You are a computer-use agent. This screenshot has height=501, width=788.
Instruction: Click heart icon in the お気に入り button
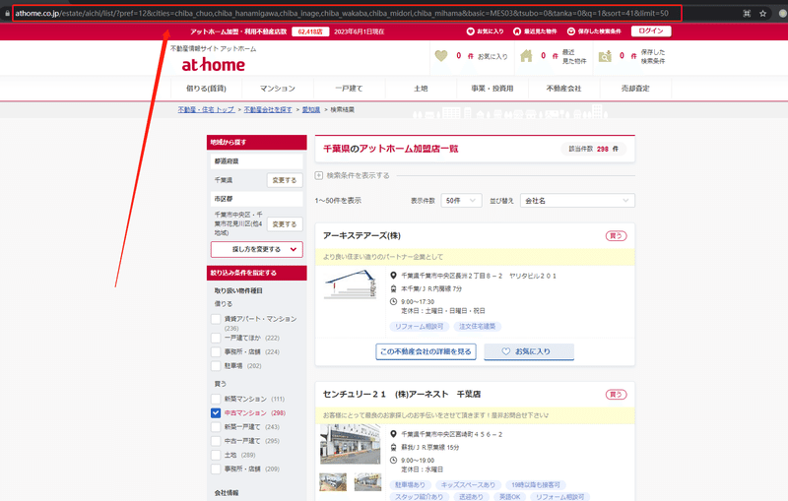click(506, 351)
